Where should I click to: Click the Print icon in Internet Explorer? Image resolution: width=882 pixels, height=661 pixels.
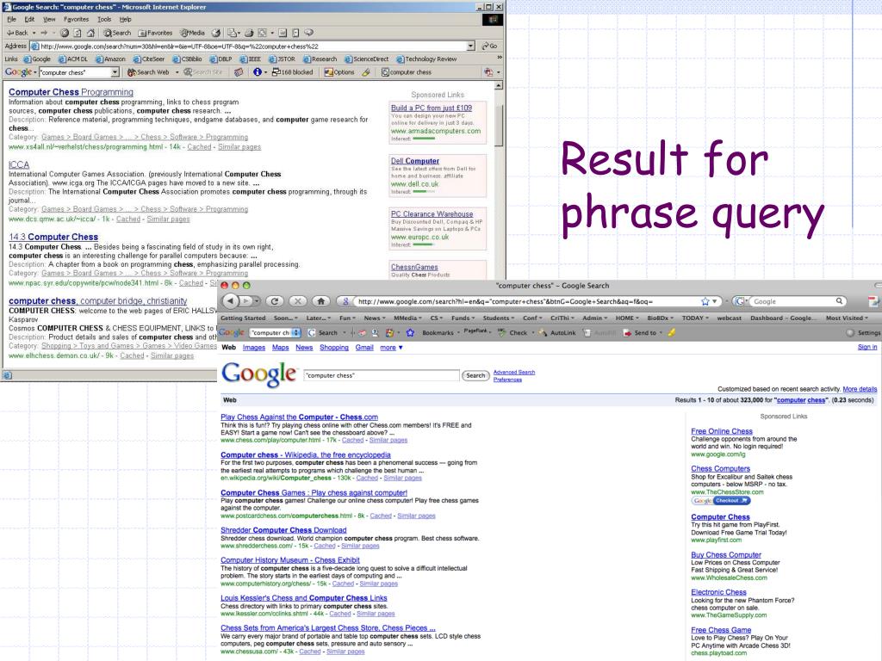tap(249, 33)
